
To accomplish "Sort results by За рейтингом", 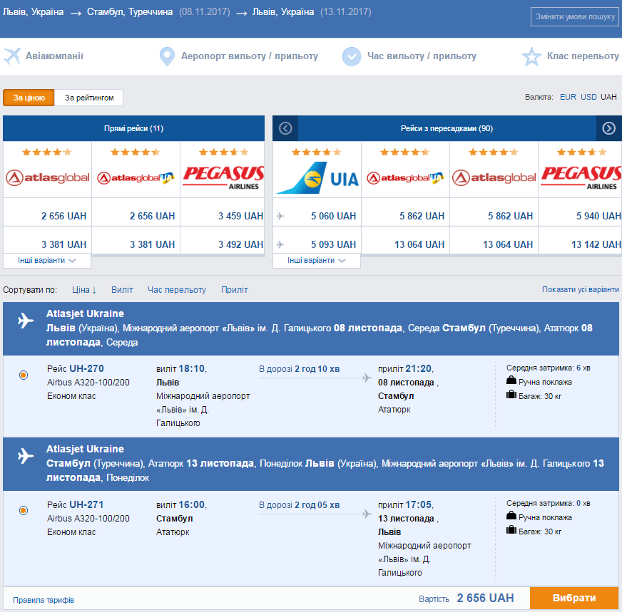I will point(89,98).
